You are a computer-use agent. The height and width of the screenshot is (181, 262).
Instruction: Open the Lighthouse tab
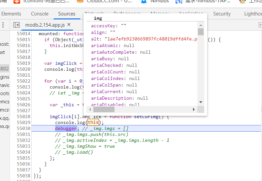tap(253, 14)
